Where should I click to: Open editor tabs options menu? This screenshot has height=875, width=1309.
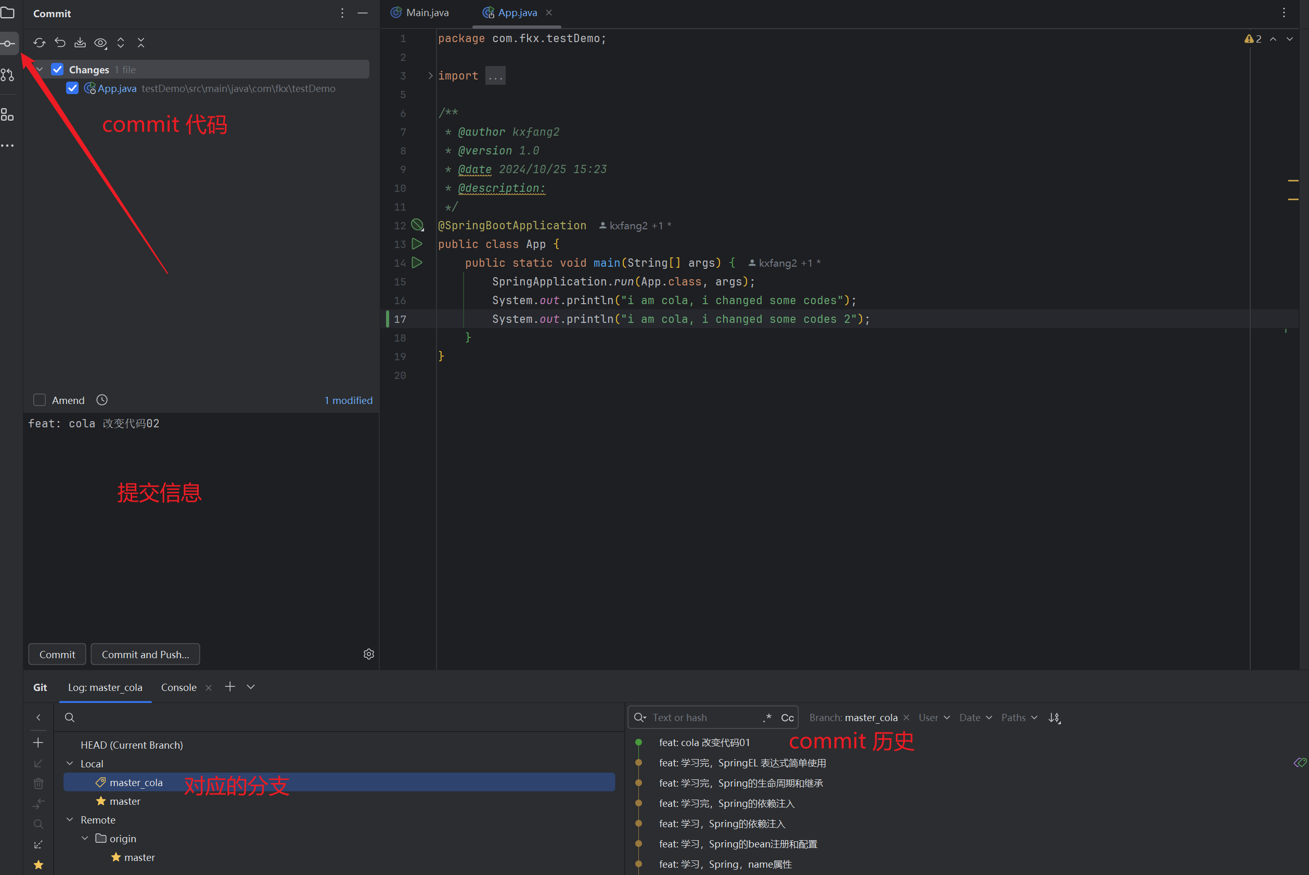[1284, 12]
